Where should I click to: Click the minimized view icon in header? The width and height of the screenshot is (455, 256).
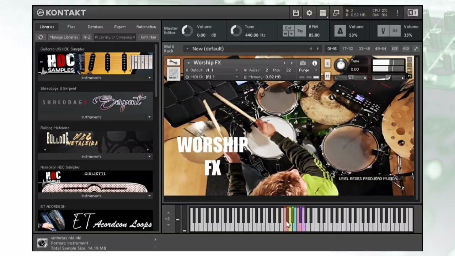tap(336, 13)
